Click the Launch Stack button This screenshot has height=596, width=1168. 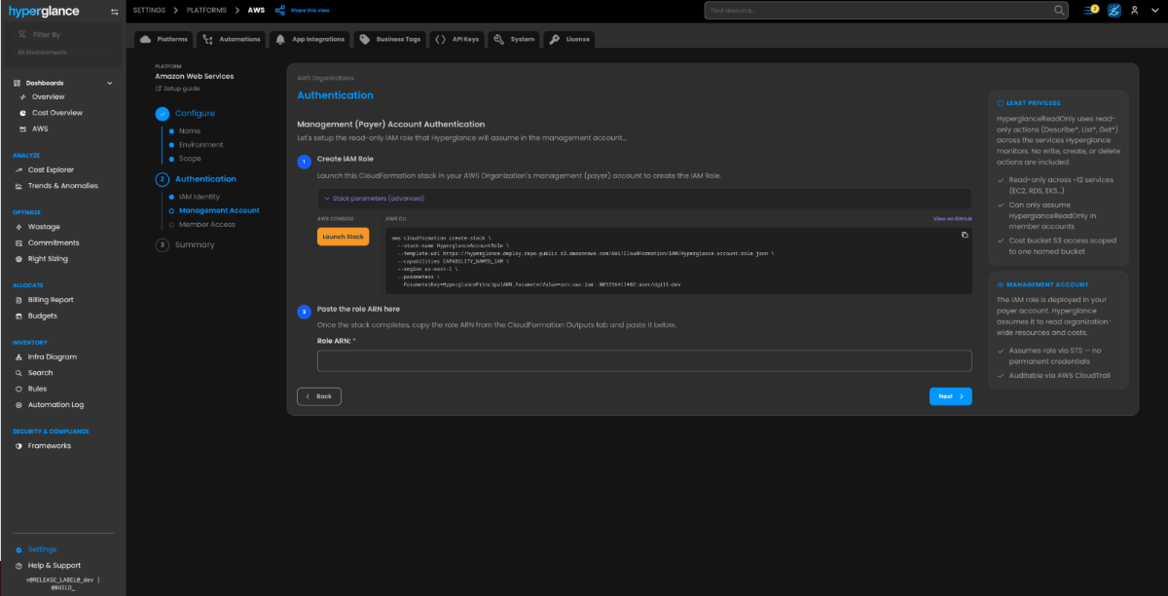(343, 237)
